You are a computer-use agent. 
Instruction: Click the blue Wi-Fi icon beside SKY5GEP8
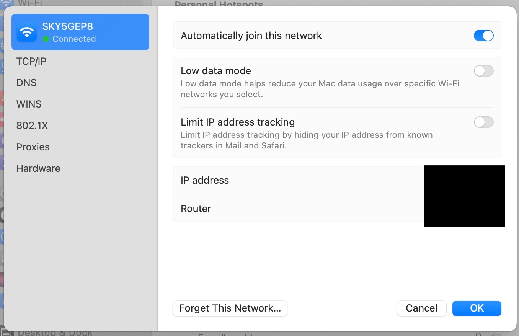[27, 32]
